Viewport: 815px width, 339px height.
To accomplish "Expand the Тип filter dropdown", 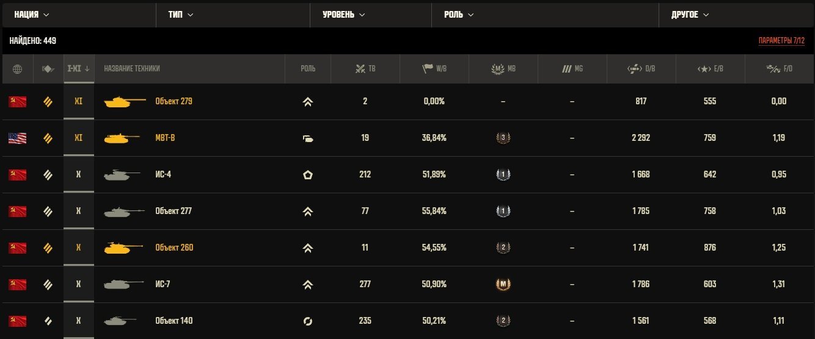I will pyautogui.click(x=181, y=15).
